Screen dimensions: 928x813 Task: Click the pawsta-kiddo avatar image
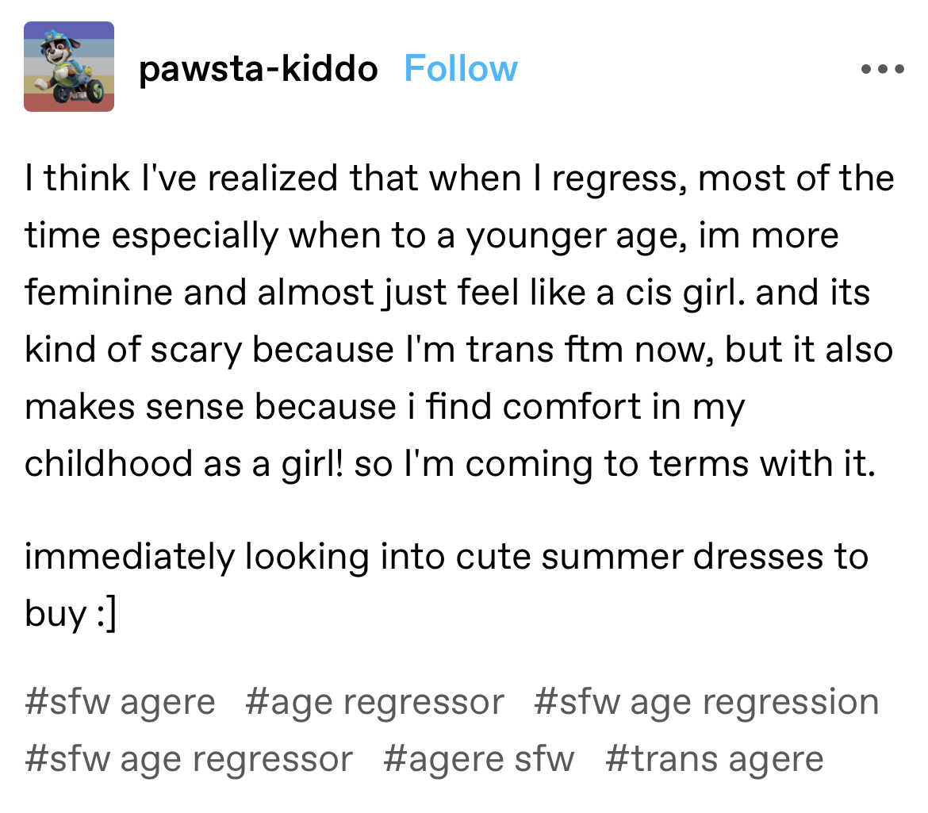[69, 67]
